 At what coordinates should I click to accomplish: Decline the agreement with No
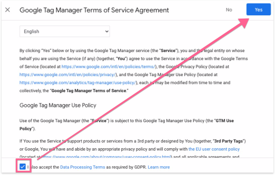pos(229,10)
